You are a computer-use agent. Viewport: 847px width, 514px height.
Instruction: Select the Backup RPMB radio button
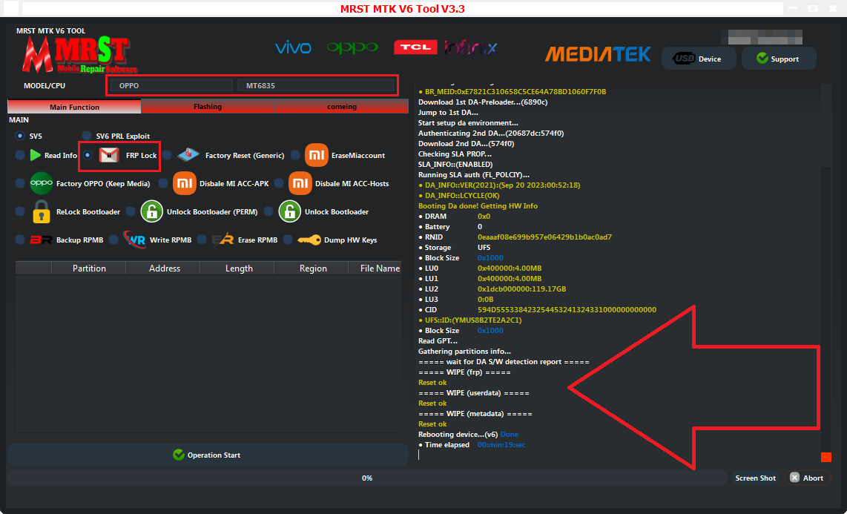[20, 240]
